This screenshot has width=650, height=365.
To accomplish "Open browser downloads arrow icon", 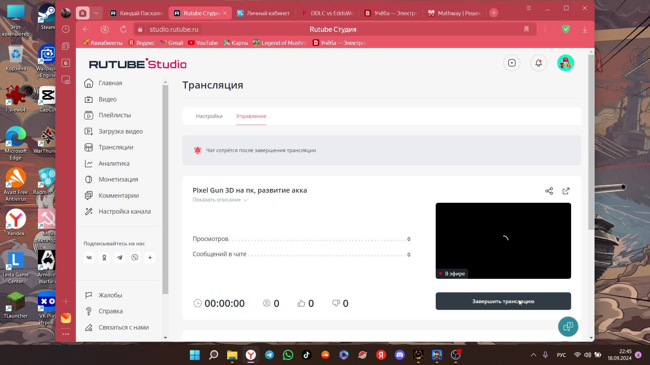I will pos(585,29).
